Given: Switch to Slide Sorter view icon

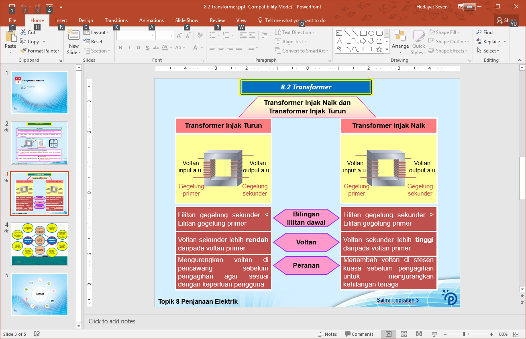Looking at the screenshot, I should pyautogui.click(x=404, y=334).
